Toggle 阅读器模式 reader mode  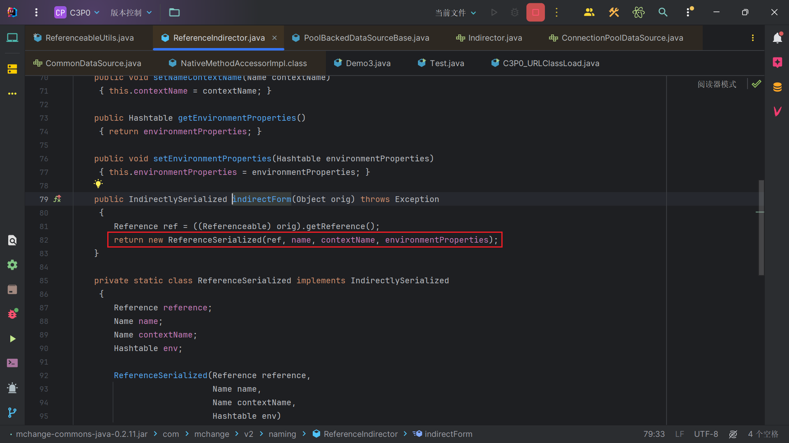pos(717,84)
